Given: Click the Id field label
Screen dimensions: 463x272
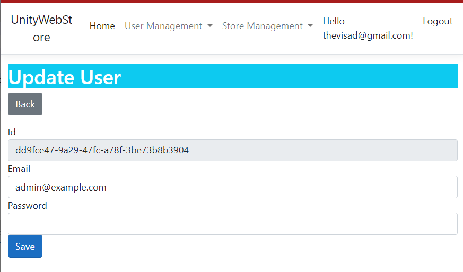Looking at the screenshot, I should pos(12,132).
